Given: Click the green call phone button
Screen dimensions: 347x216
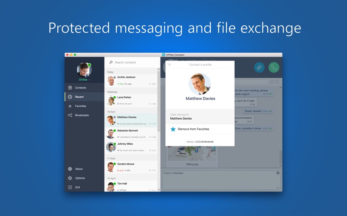Looking at the screenshot, I should (274, 67).
